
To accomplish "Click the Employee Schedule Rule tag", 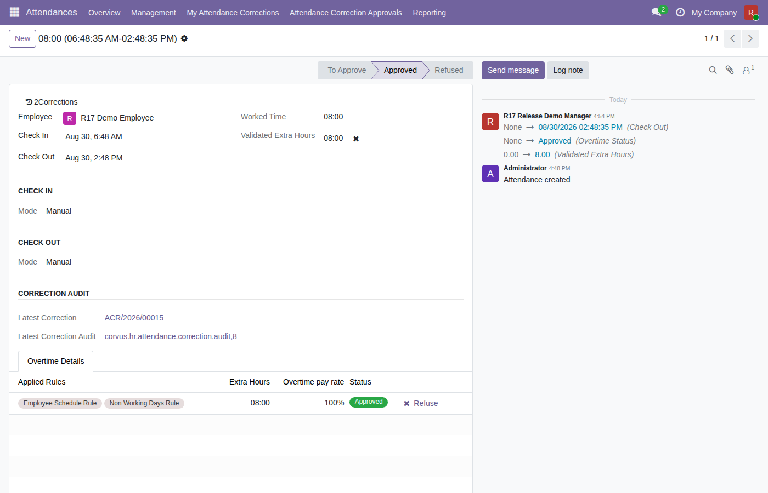I will point(60,403).
